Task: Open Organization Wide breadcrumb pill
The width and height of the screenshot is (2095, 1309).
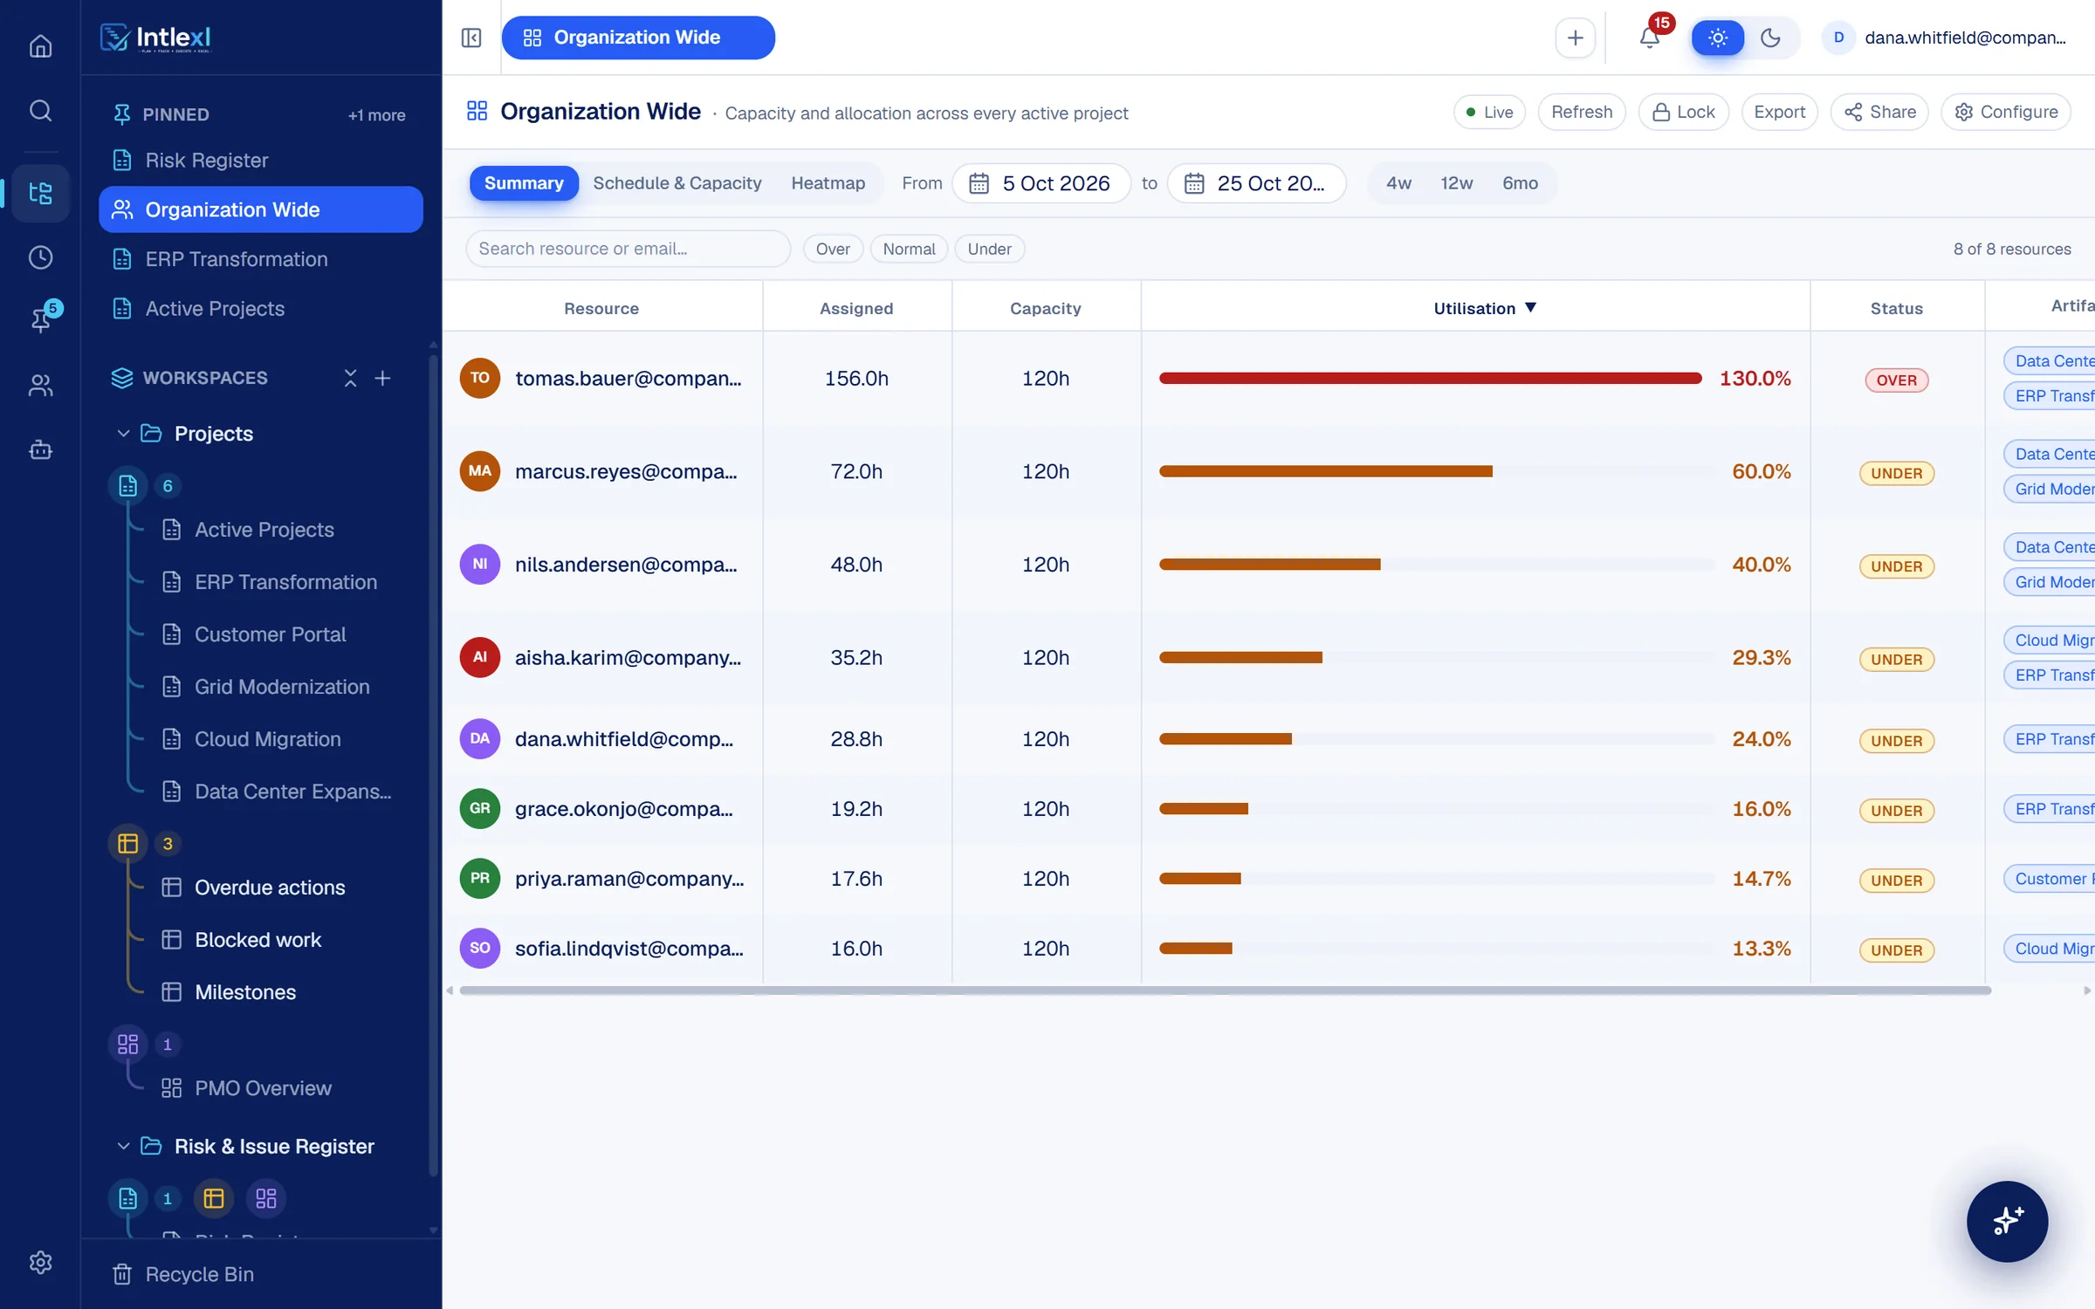Action: [637, 38]
